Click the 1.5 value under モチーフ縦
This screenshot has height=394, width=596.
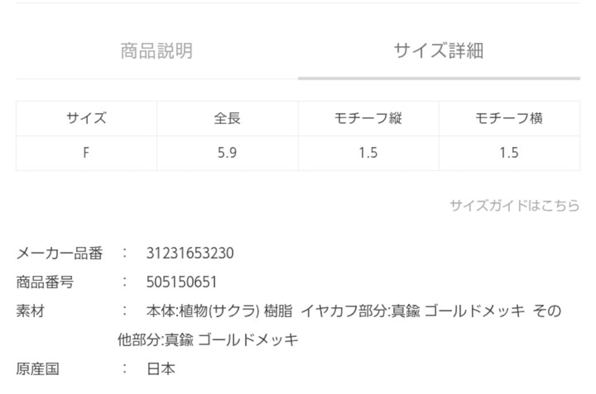coord(368,153)
